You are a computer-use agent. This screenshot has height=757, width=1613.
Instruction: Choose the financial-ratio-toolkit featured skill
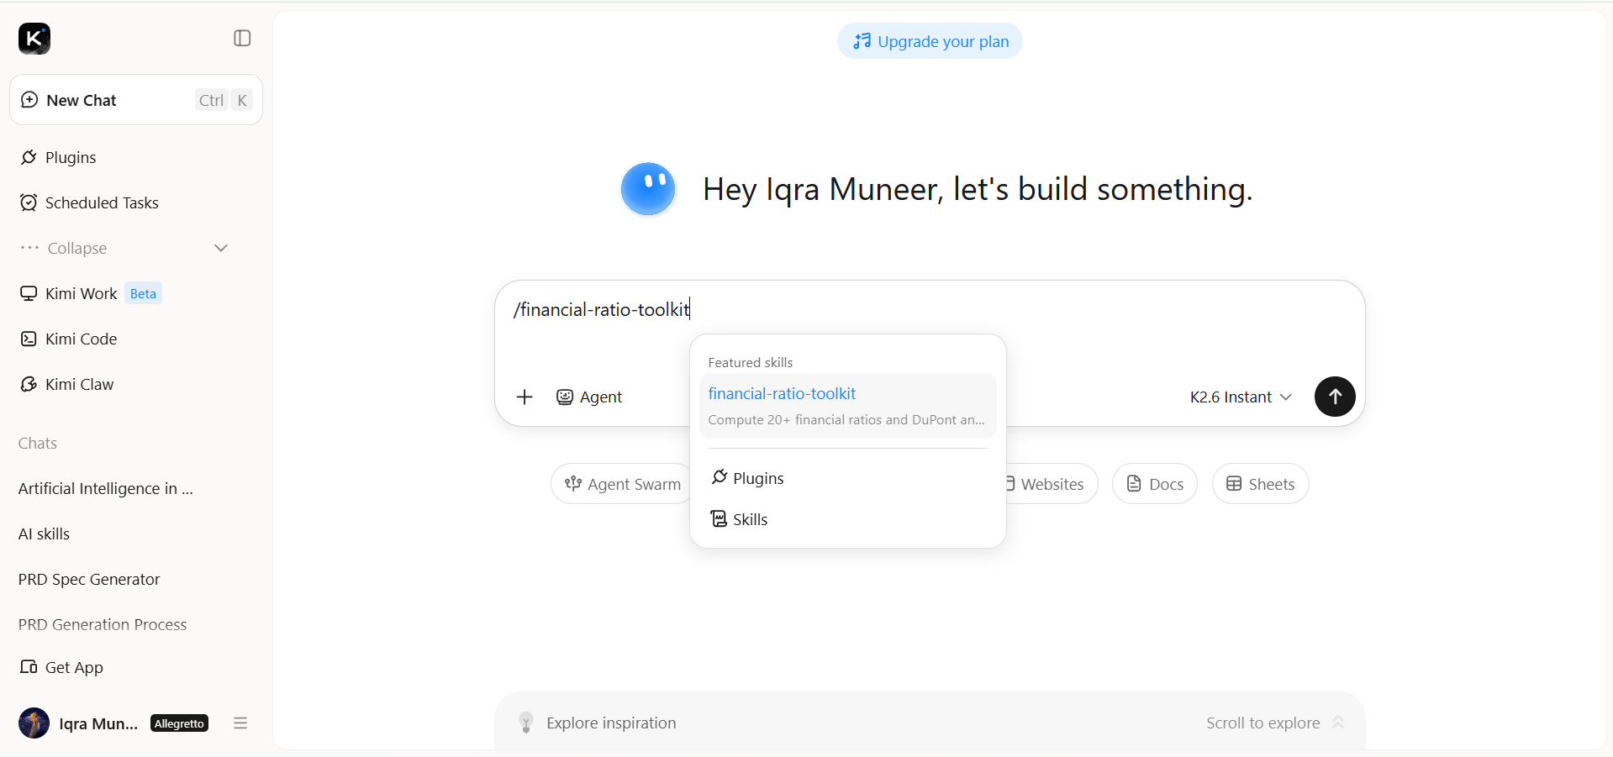[847, 406]
